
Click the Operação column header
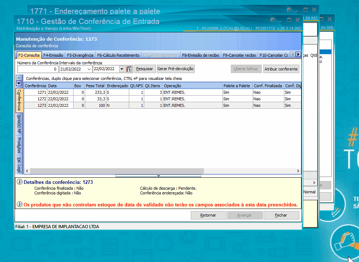pyautogui.click(x=193, y=86)
